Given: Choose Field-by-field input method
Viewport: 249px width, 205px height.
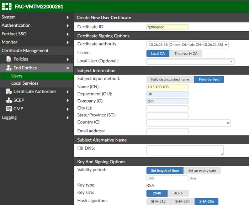Looking at the screenshot, I should [x=209, y=79].
